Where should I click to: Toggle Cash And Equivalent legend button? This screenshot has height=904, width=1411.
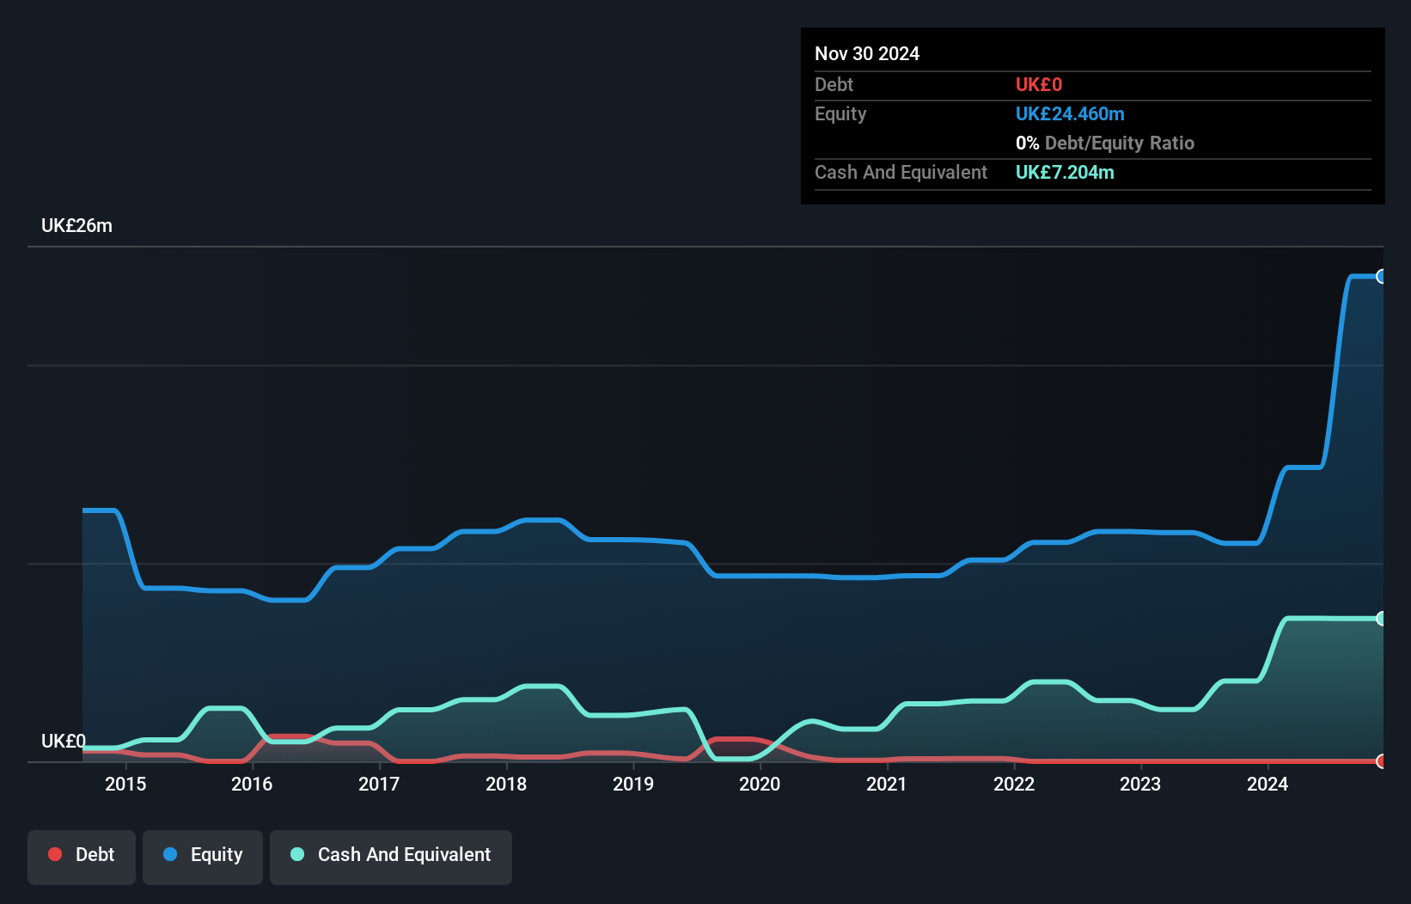(391, 857)
